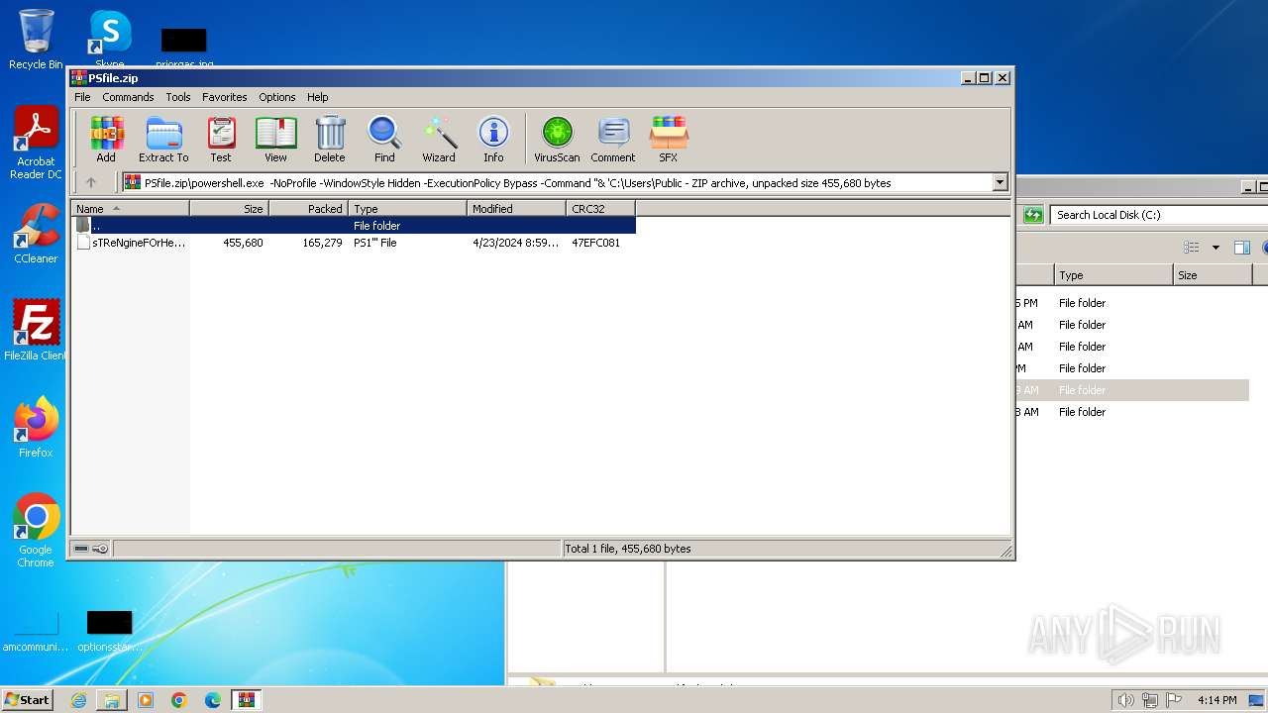Go up one folder level arrow
This screenshot has width=1268, height=713.
(91, 182)
